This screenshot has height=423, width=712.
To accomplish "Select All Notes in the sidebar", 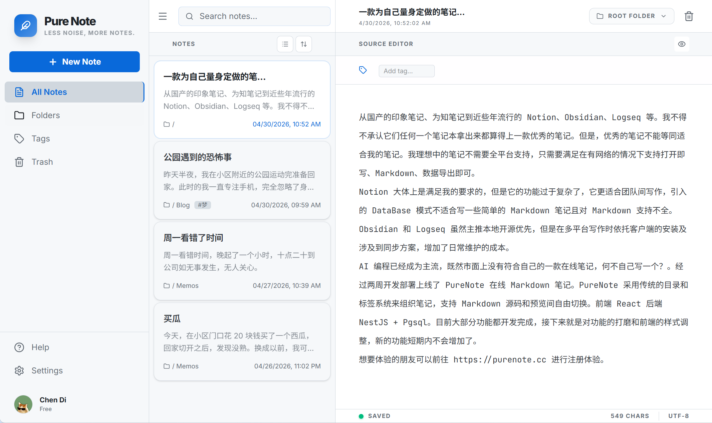I will (x=75, y=92).
